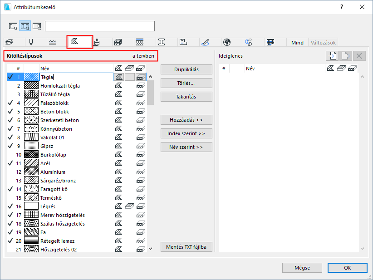Click the Tégla blue hatch swatch
Screen dimensions: 373x280
[31, 77]
